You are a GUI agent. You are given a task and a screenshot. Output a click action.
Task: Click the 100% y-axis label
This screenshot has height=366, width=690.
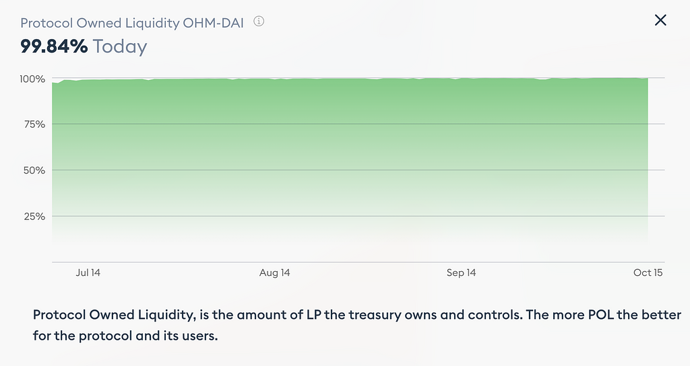point(32,79)
